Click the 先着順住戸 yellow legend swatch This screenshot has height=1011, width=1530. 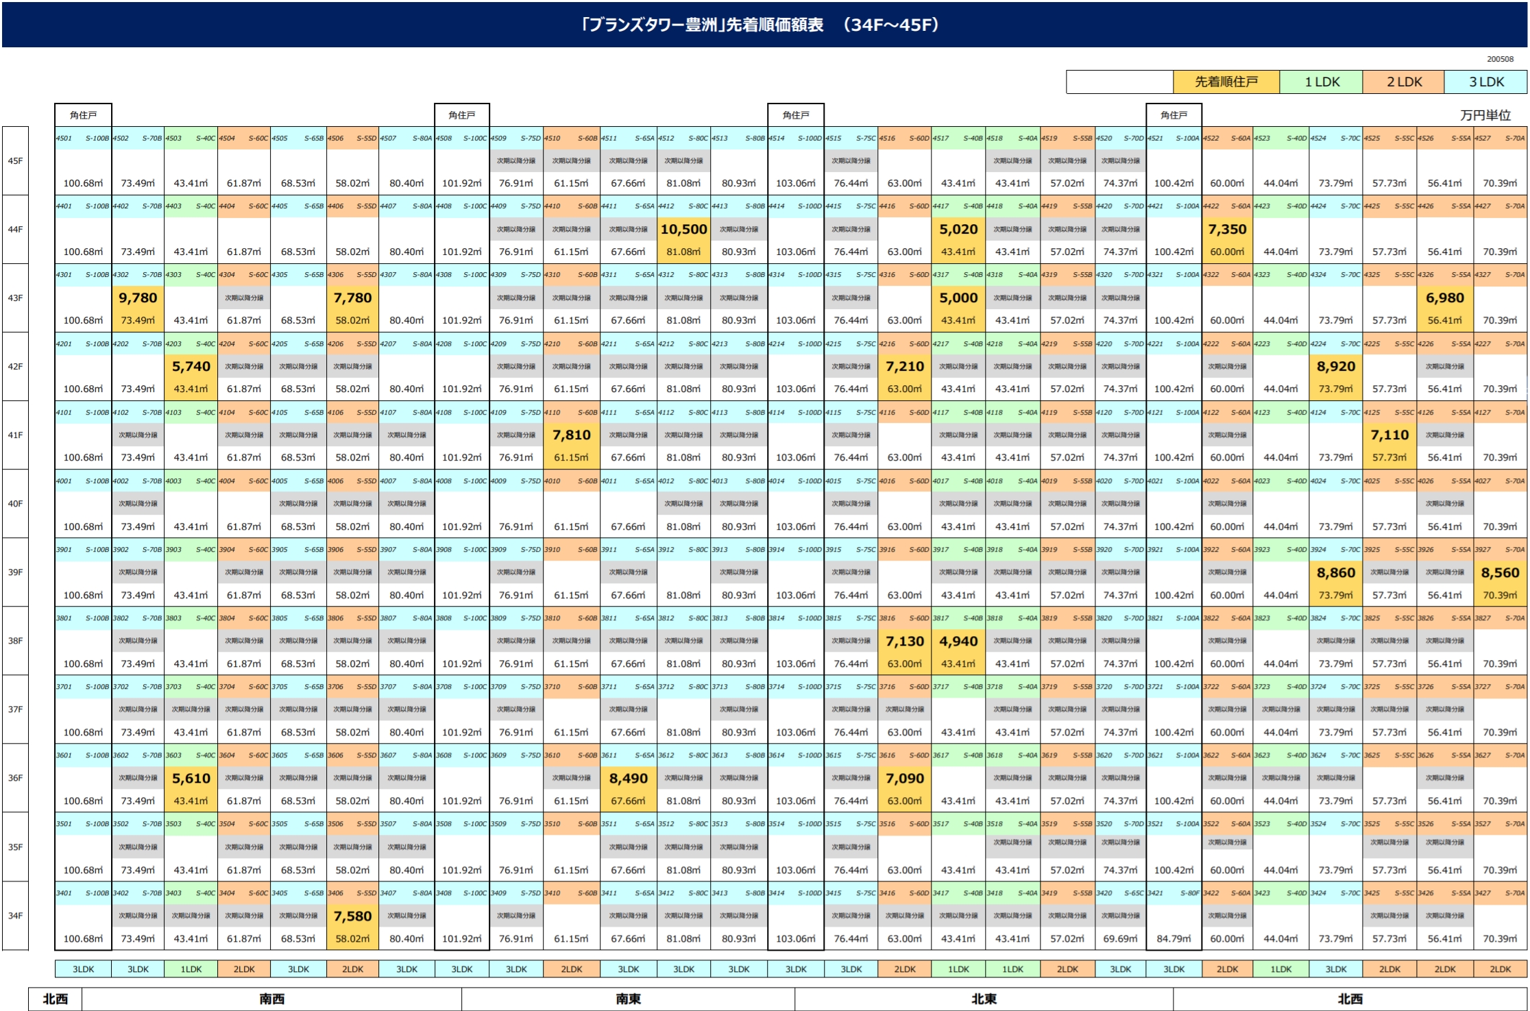1226,82
